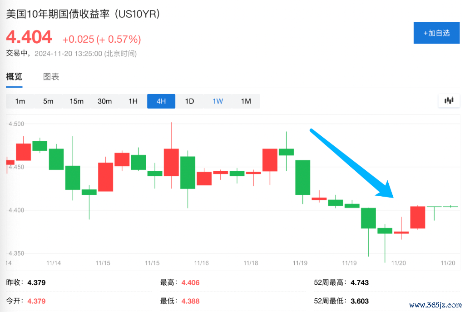This screenshot has height=312, width=465.
Task: Click the 11/18 x-axis date label
Action: click(x=251, y=263)
